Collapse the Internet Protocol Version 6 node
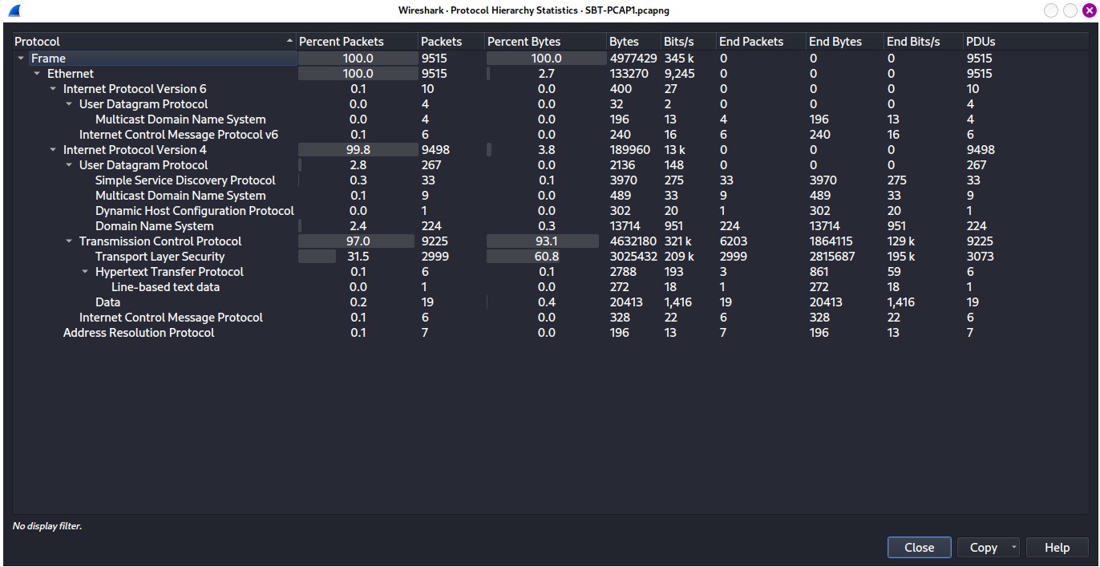The image size is (1100, 567). pos(53,89)
